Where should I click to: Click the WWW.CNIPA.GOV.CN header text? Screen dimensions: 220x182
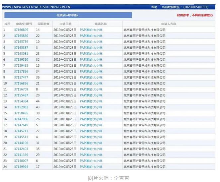18,7
